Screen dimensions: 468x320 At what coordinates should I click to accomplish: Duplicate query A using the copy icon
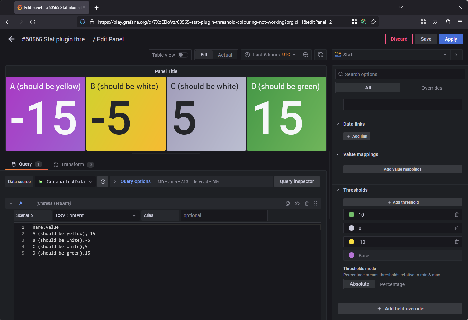[x=288, y=203]
